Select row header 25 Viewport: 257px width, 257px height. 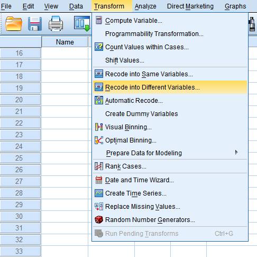click(x=20, y=158)
